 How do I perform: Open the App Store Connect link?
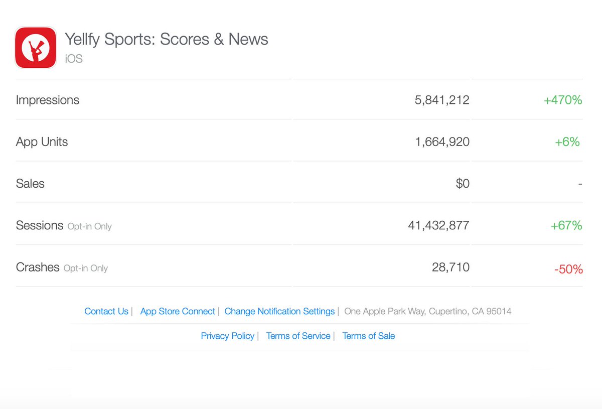tap(178, 311)
